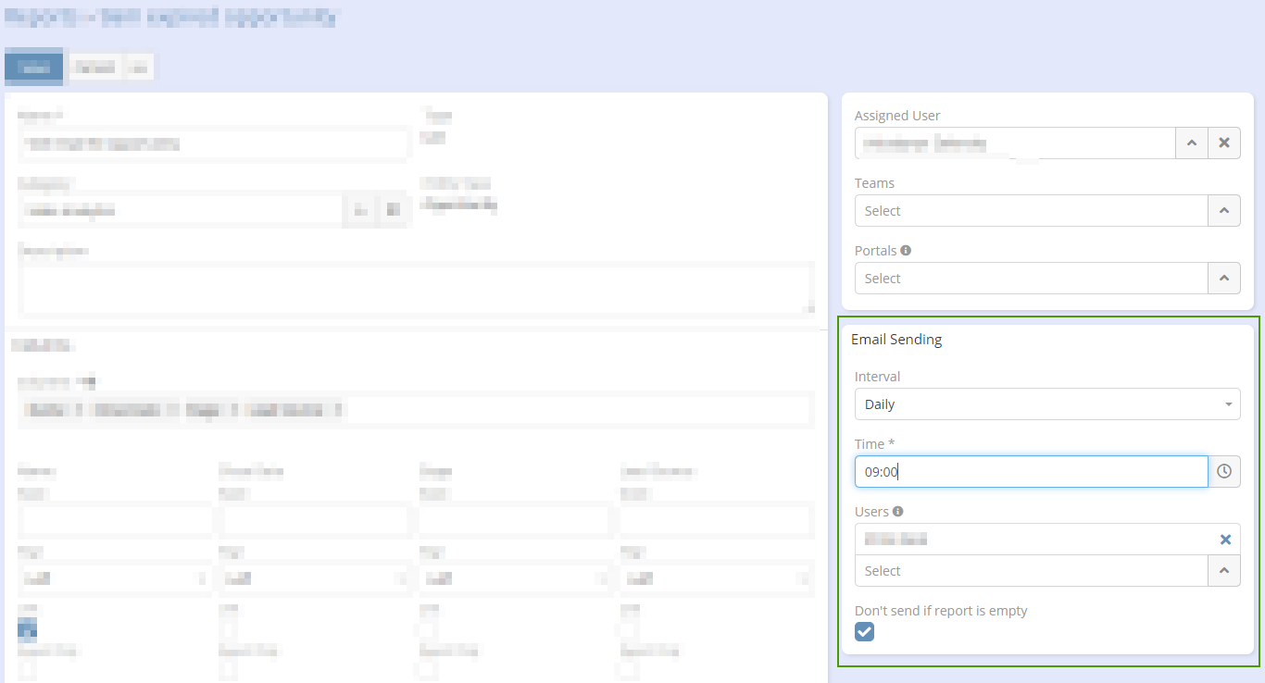This screenshot has width=1265, height=683.
Task: Click the Users Select input
Action: (1031, 571)
